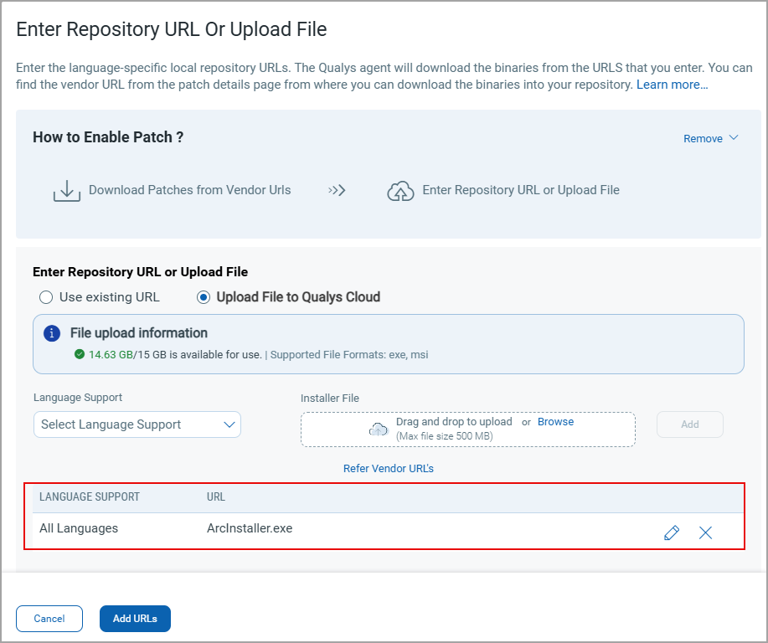Click the double-arrow step separator icon
768x643 pixels.
[x=337, y=190]
